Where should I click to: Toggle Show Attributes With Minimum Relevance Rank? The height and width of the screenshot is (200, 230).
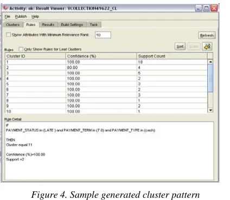coord(9,35)
